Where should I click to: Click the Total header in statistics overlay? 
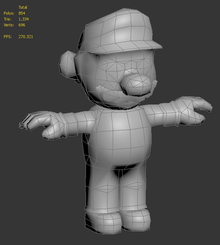[x=23, y=7]
